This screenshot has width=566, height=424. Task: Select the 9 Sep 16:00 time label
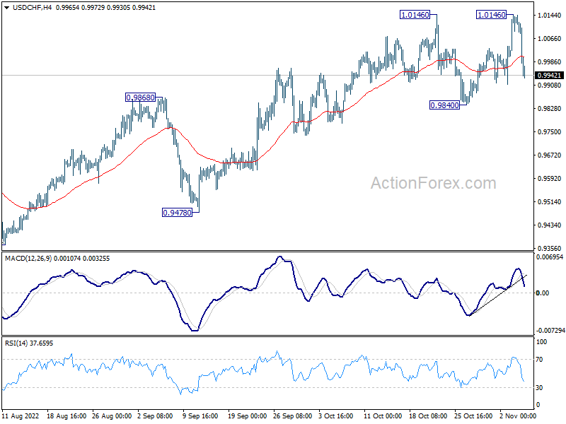[200, 416]
